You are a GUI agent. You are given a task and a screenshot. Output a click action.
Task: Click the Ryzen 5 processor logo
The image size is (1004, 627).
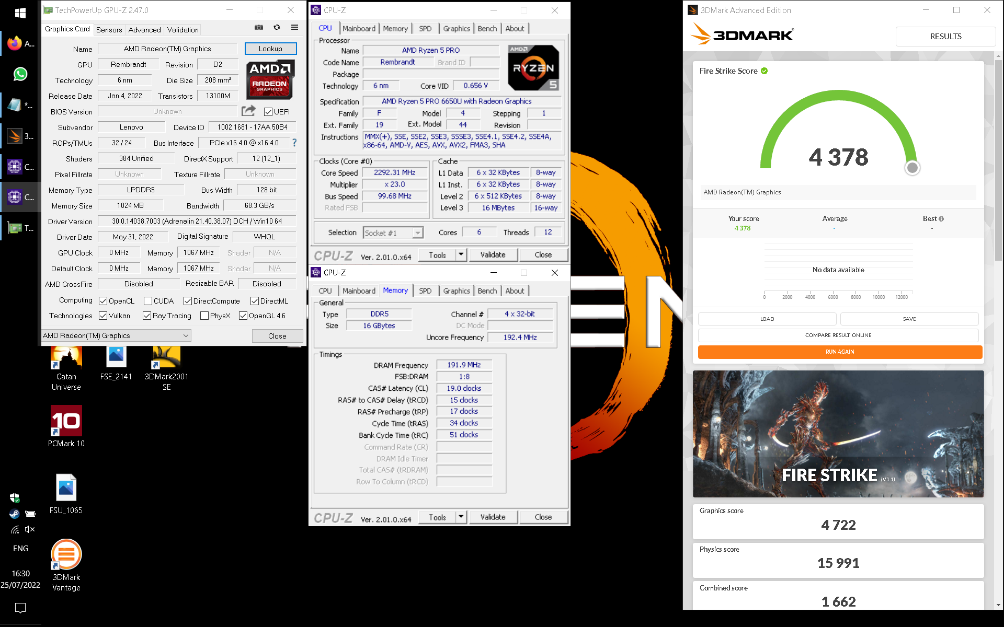tap(533, 67)
